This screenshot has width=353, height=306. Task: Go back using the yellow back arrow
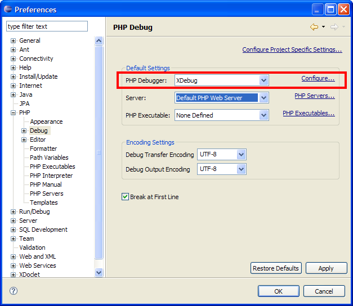click(x=314, y=27)
